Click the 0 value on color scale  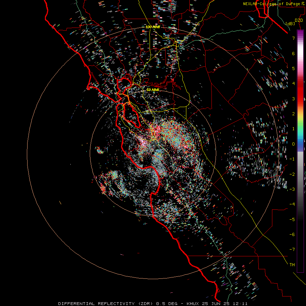click(x=293, y=144)
